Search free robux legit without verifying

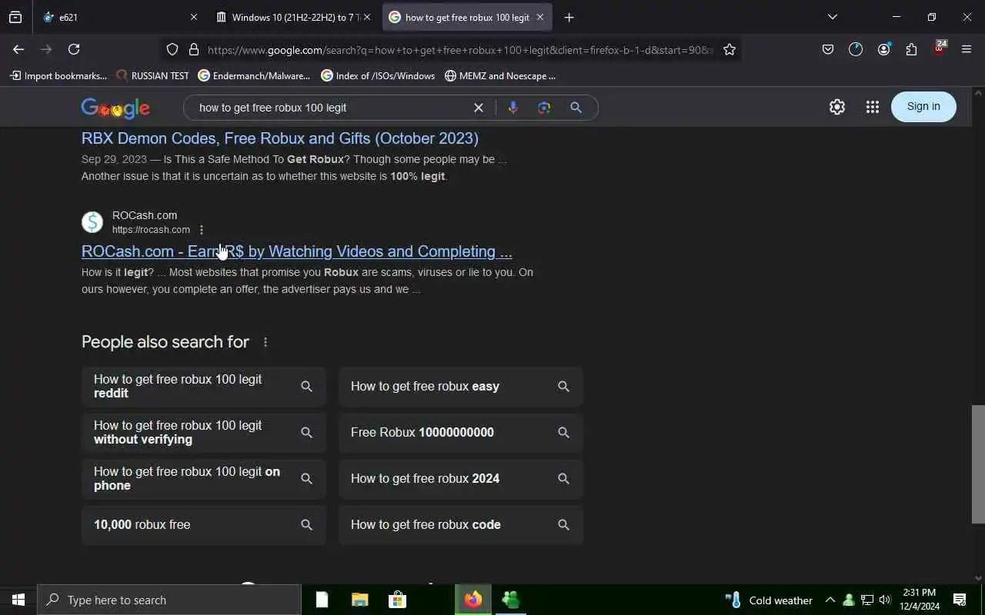tap(204, 432)
